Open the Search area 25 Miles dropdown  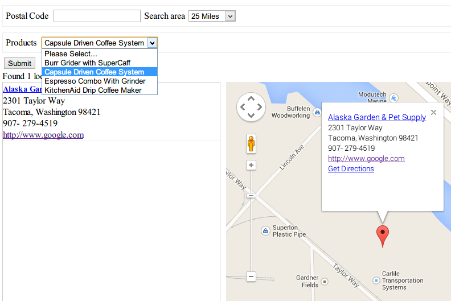pyautogui.click(x=212, y=16)
